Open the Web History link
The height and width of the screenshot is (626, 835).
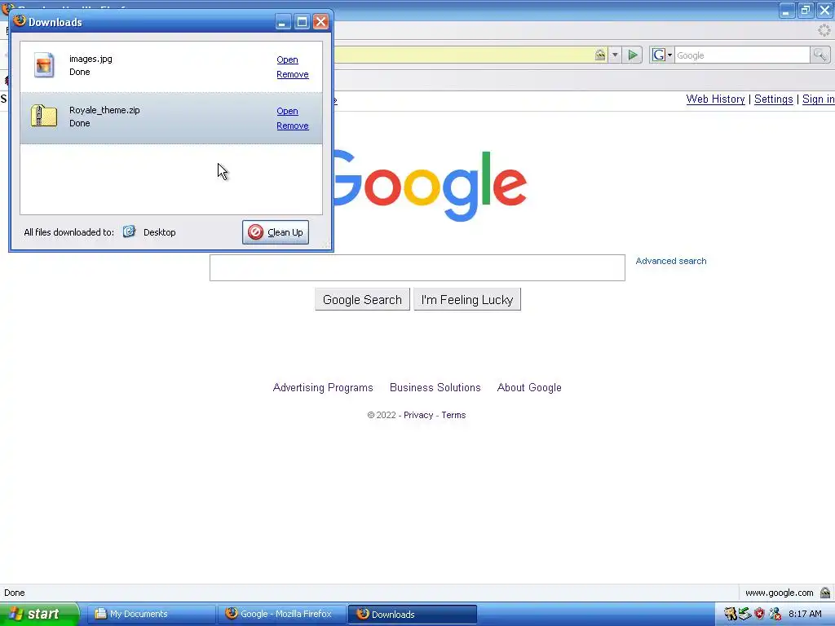(x=715, y=99)
